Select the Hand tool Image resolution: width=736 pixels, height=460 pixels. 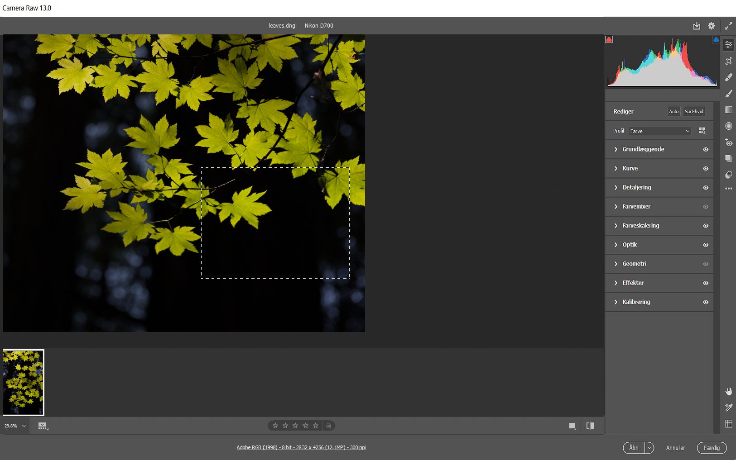(x=728, y=391)
